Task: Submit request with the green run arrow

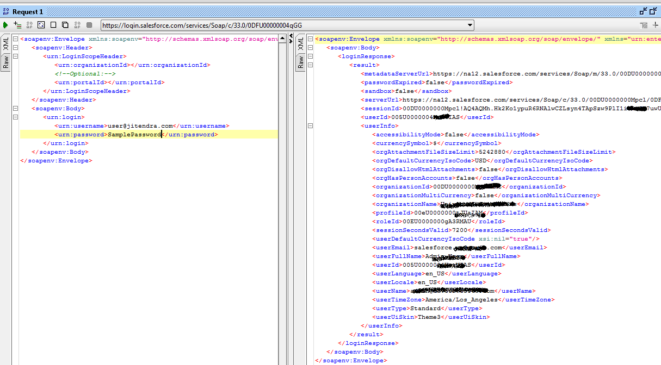Action: click(x=5, y=25)
